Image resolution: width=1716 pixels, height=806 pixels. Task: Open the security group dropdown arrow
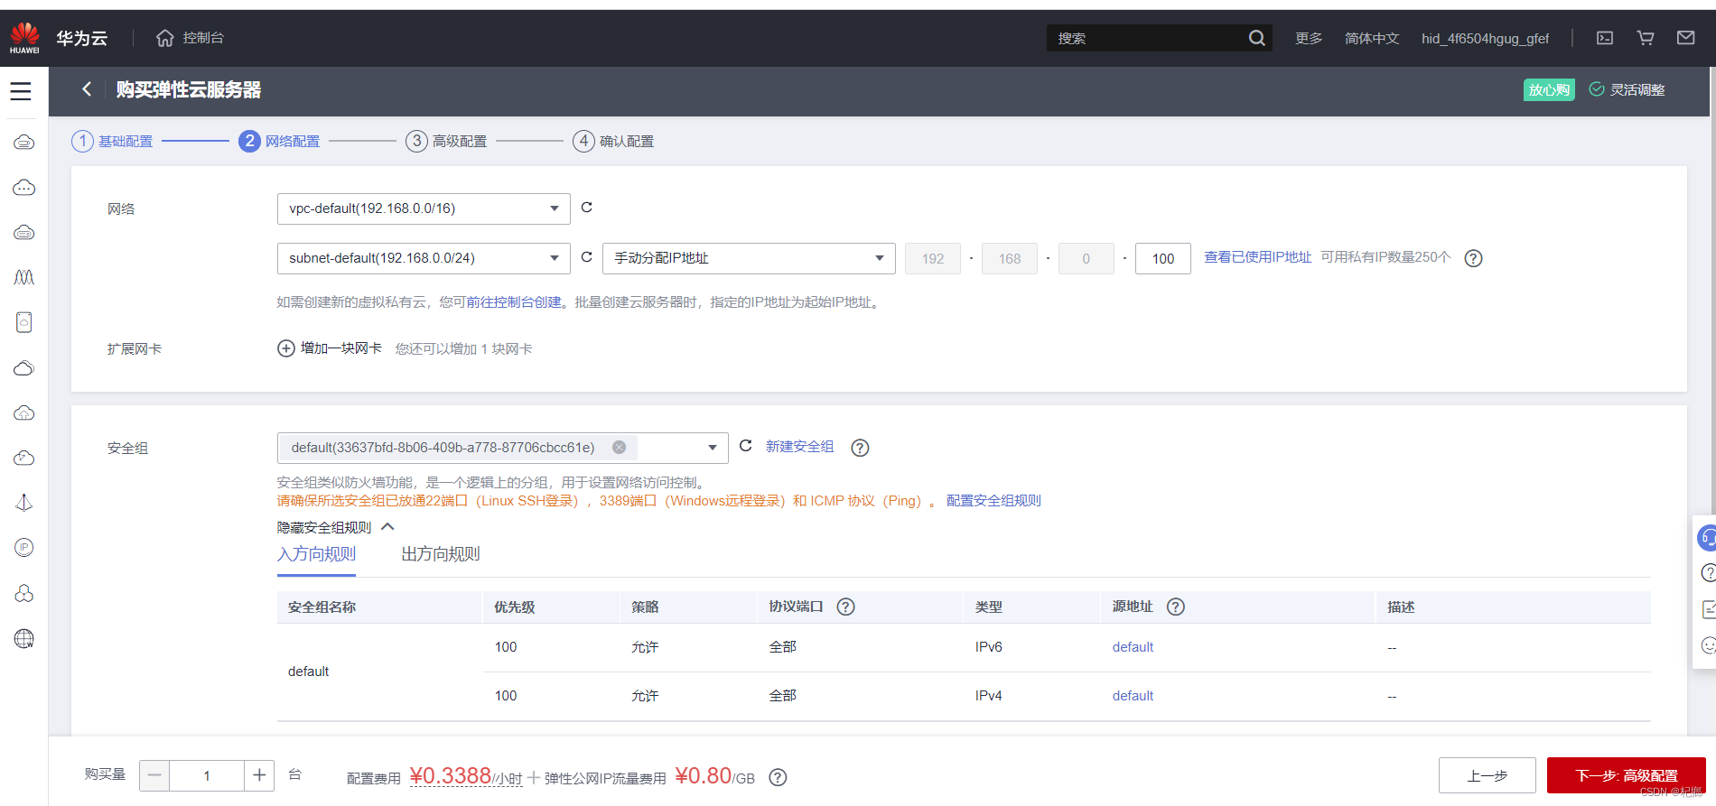pyautogui.click(x=712, y=448)
